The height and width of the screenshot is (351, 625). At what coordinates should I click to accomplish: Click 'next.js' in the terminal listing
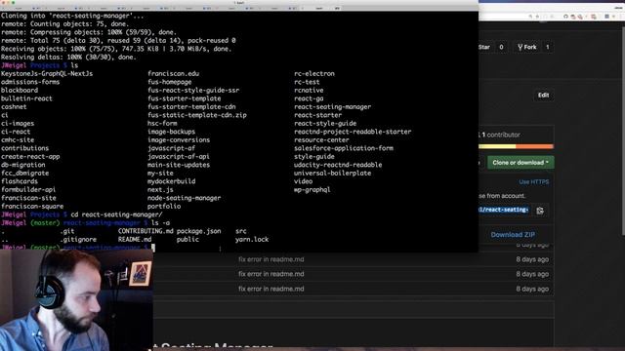pyautogui.click(x=160, y=189)
